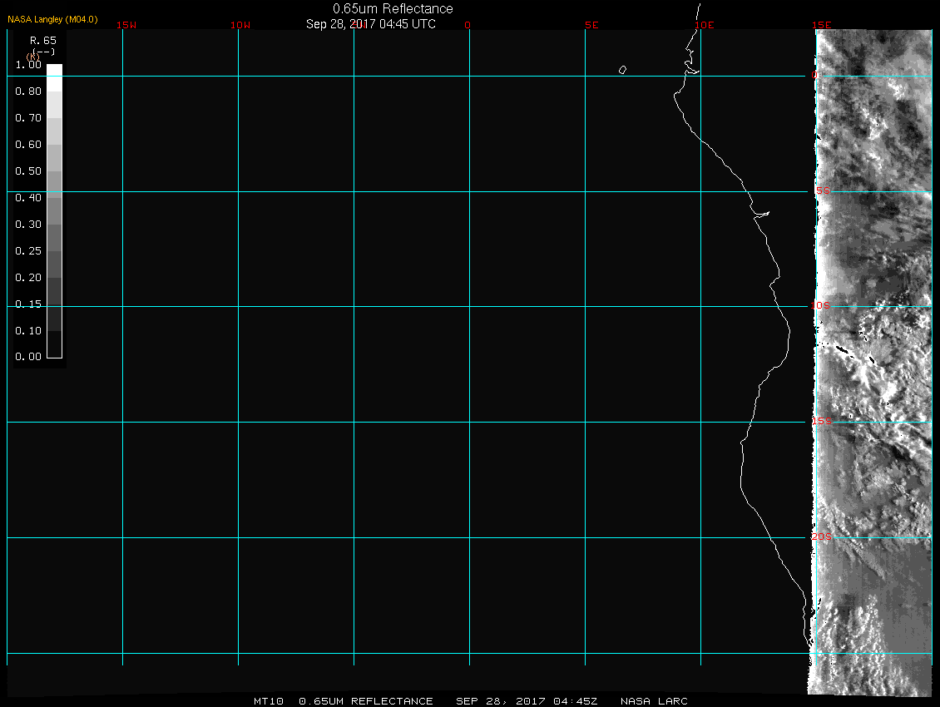
Task: Click the 5E longitude label
Action: point(591,25)
